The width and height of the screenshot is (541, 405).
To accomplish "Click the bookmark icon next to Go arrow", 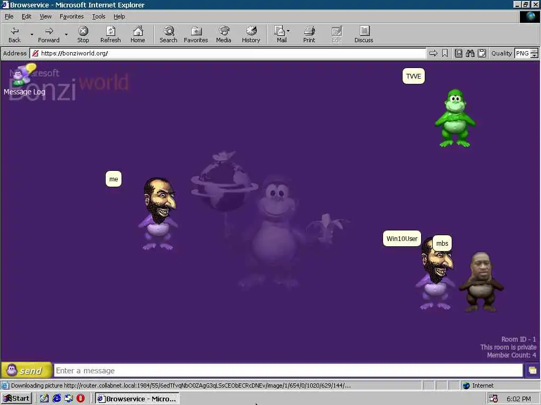I will click(x=445, y=53).
